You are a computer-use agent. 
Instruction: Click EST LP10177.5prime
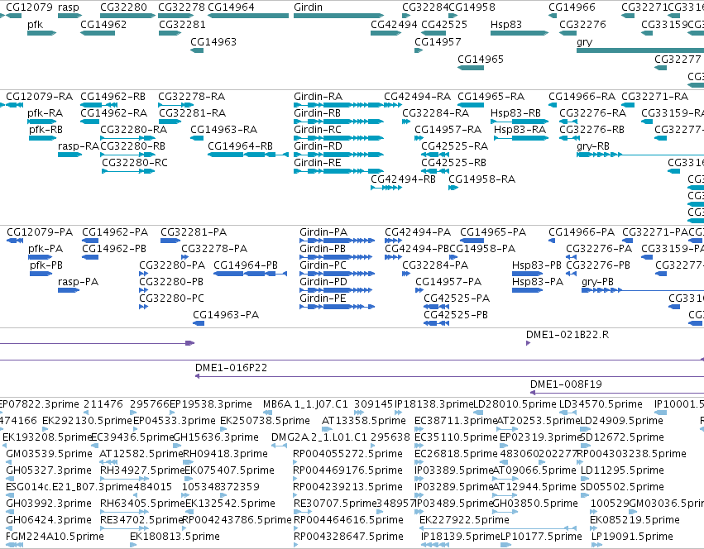coord(541,537)
